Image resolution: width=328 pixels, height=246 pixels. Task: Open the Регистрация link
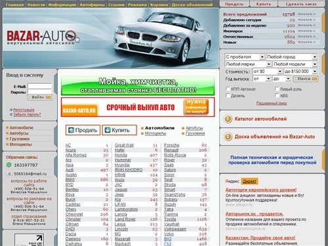tap(24, 110)
